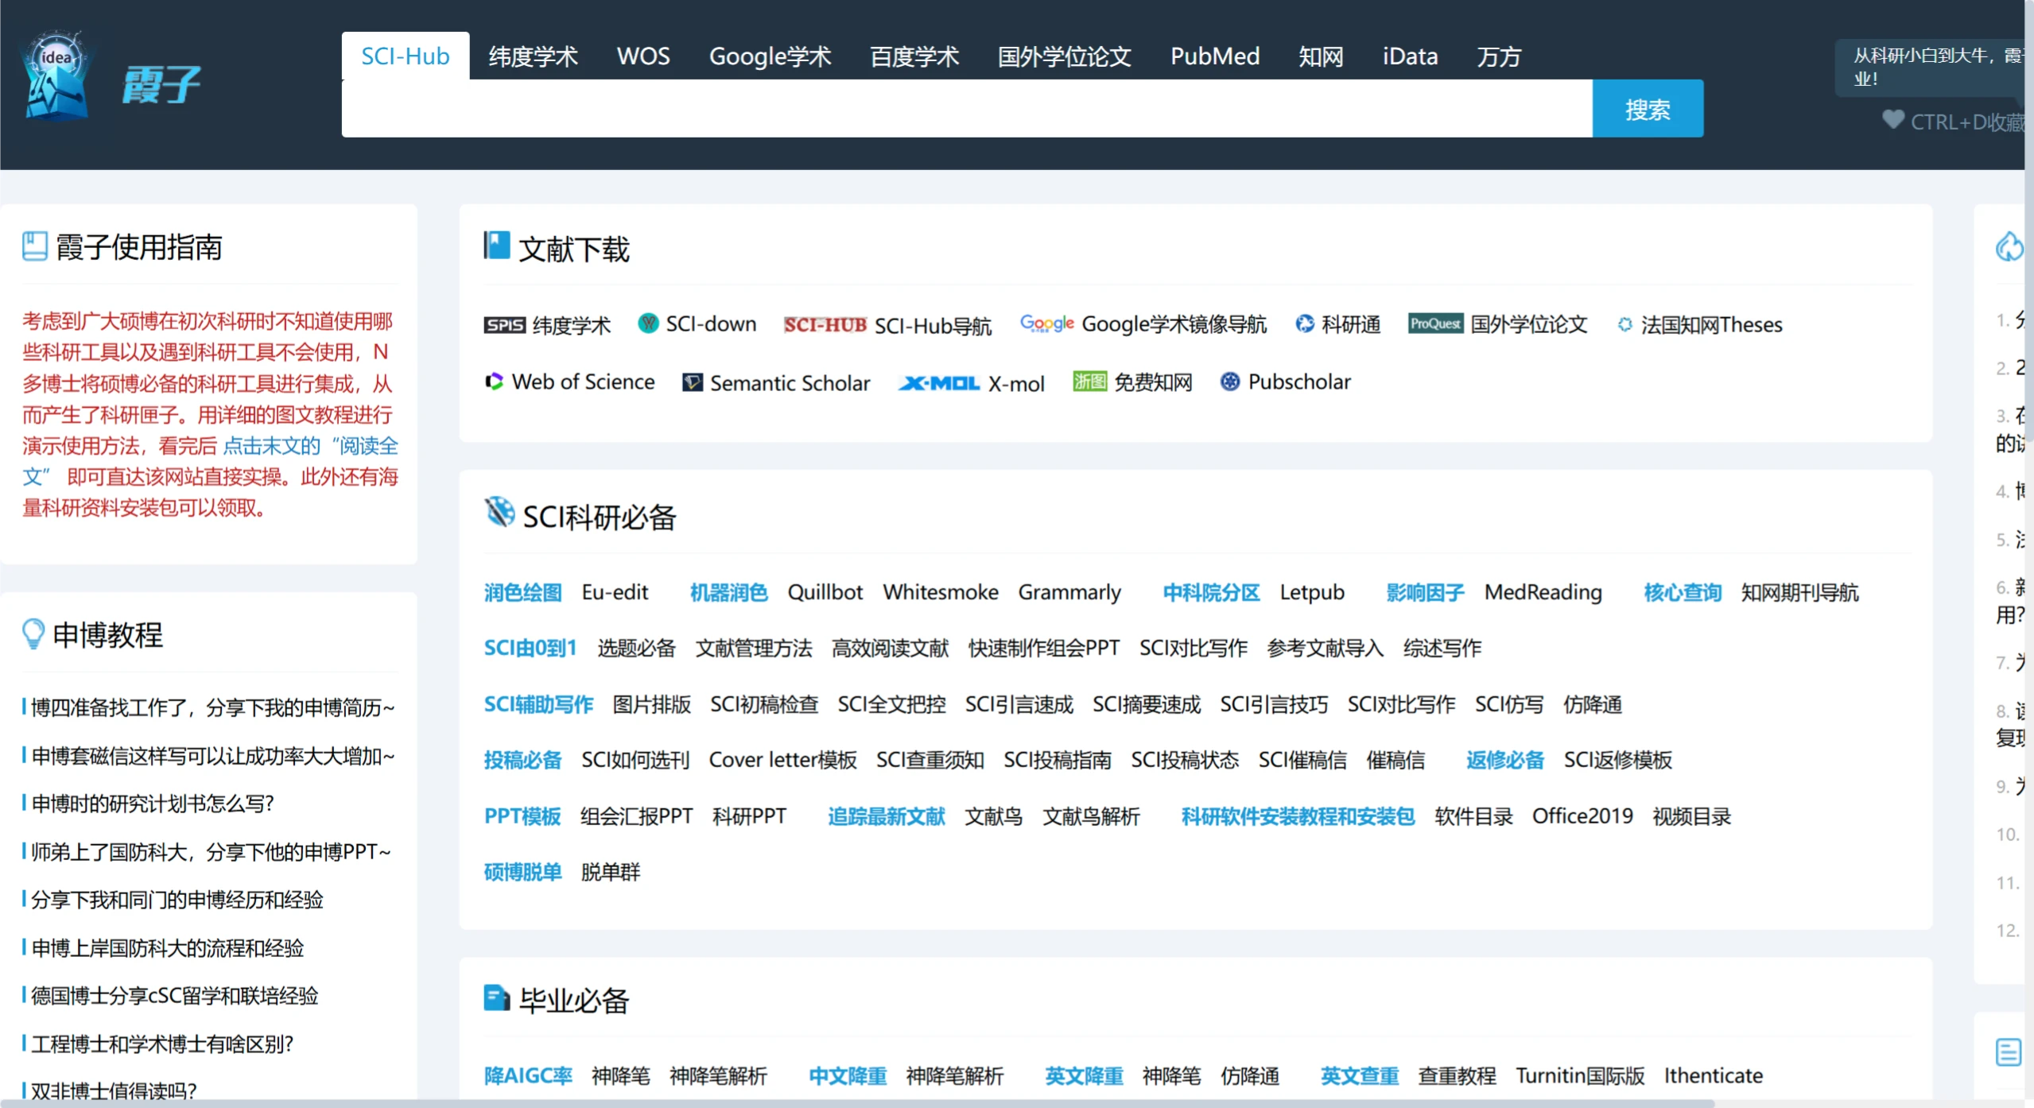Open the 知网期刊导航 link
2034x1108 pixels.
coord(1799,592)
